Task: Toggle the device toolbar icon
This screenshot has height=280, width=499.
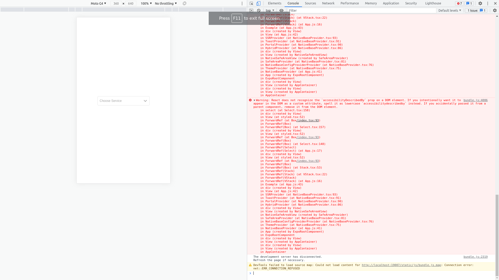Action: click(258, 3)
